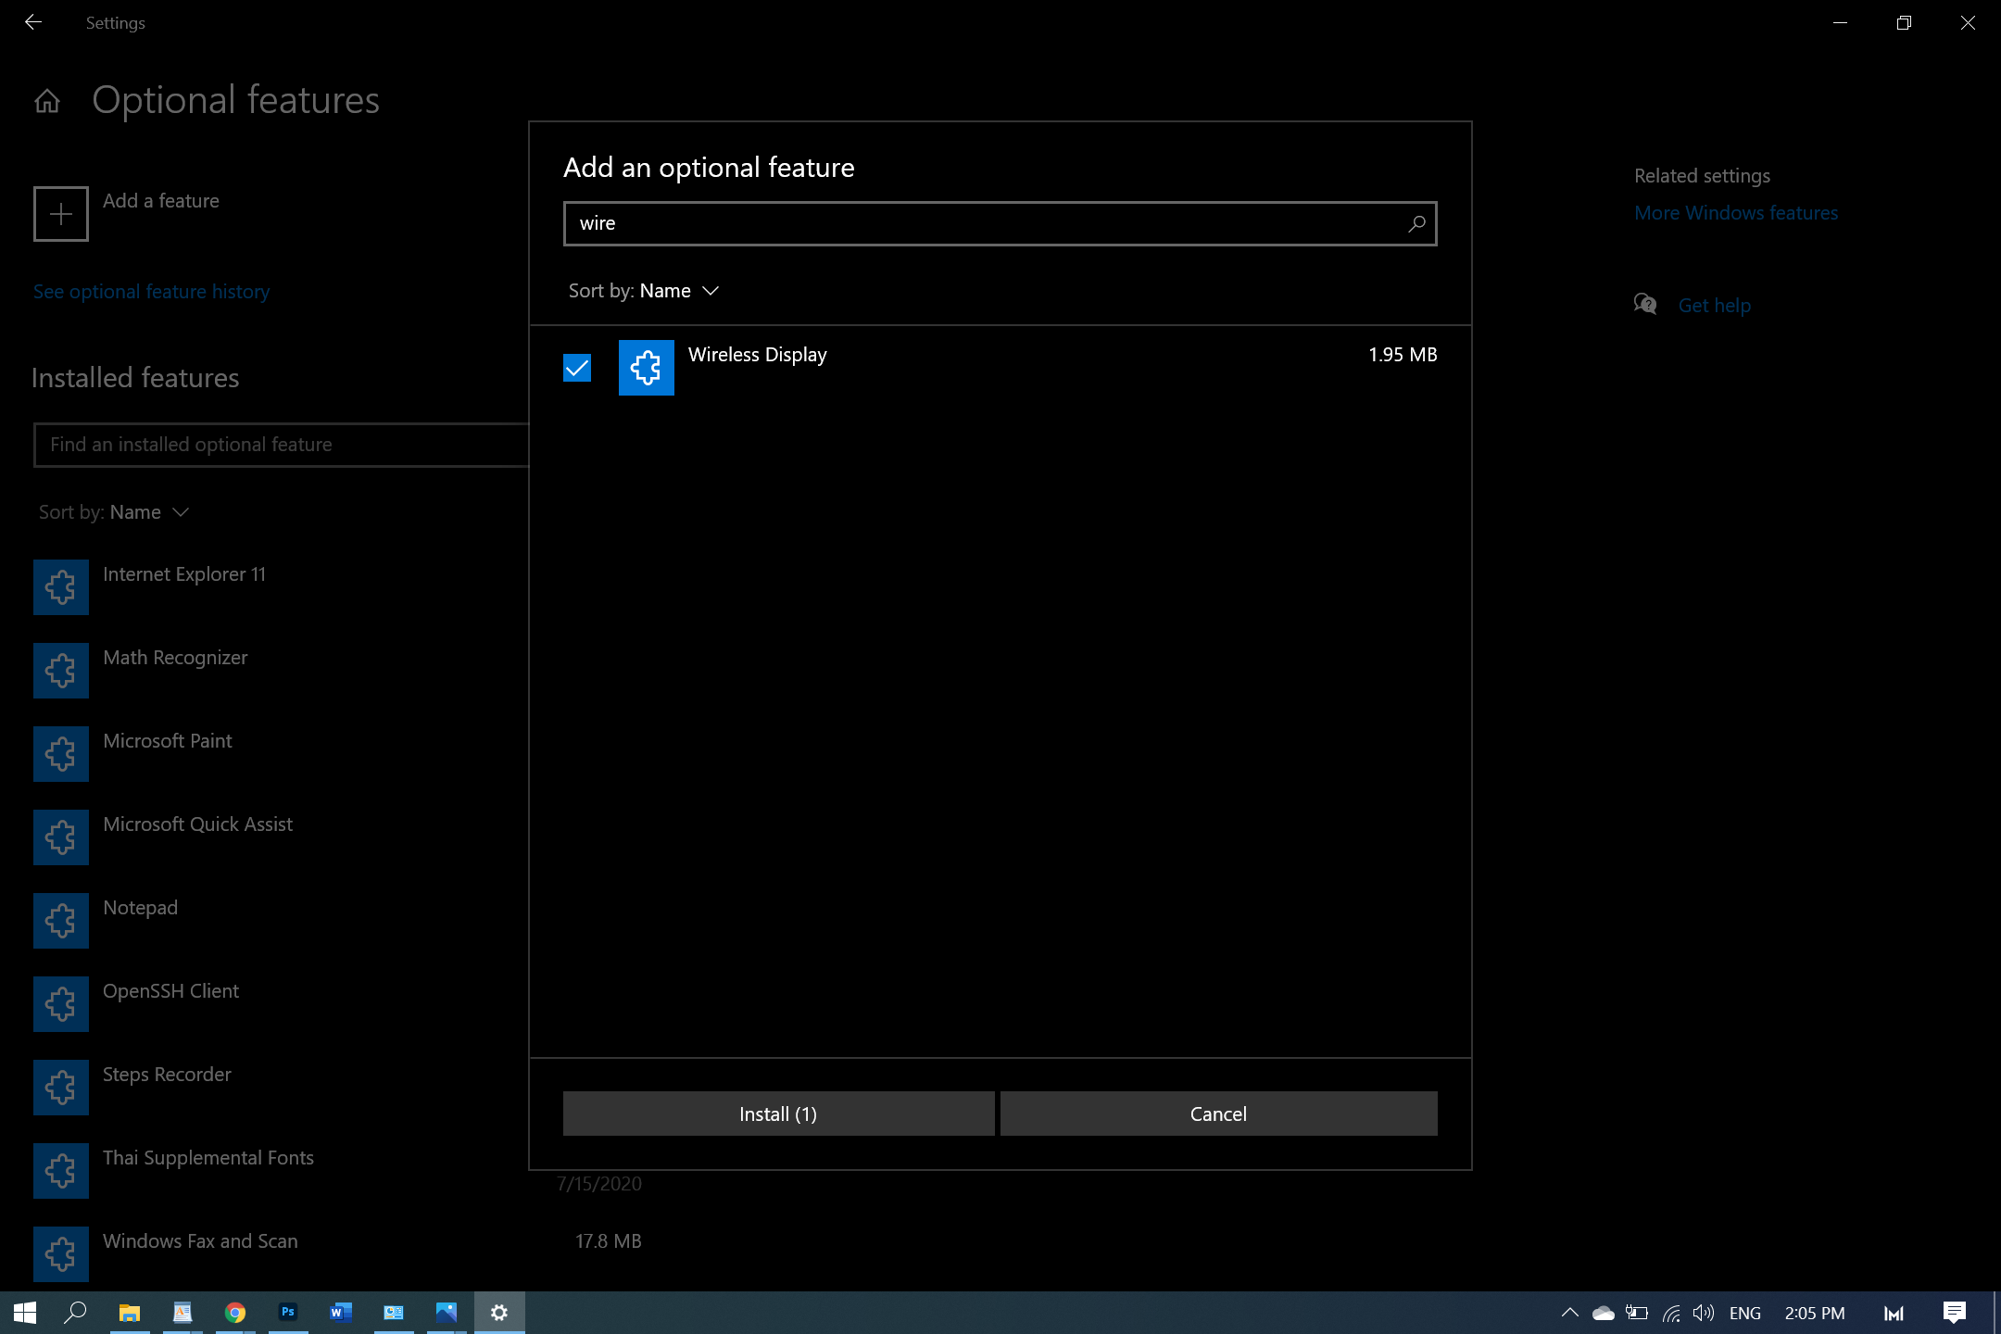
Task: Select the Windows Fax and Scan icon
Action: pyautogui.click(x=61, y=1254)
